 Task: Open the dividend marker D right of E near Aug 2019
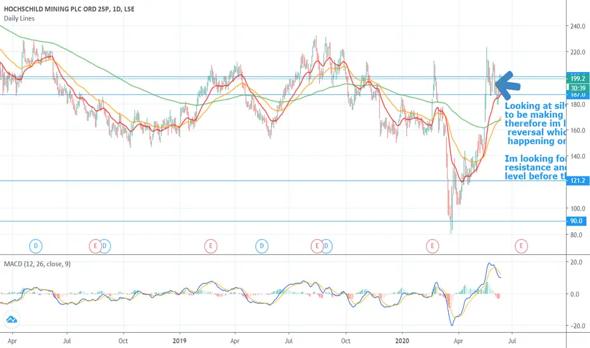(x=326, y=246)
